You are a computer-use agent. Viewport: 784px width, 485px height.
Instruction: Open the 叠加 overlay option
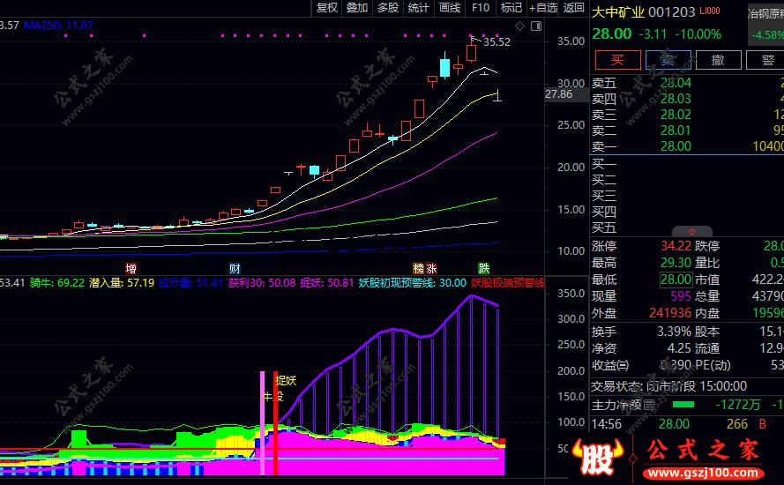(357, 8)
